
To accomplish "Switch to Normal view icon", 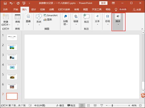I will point(82,105).
